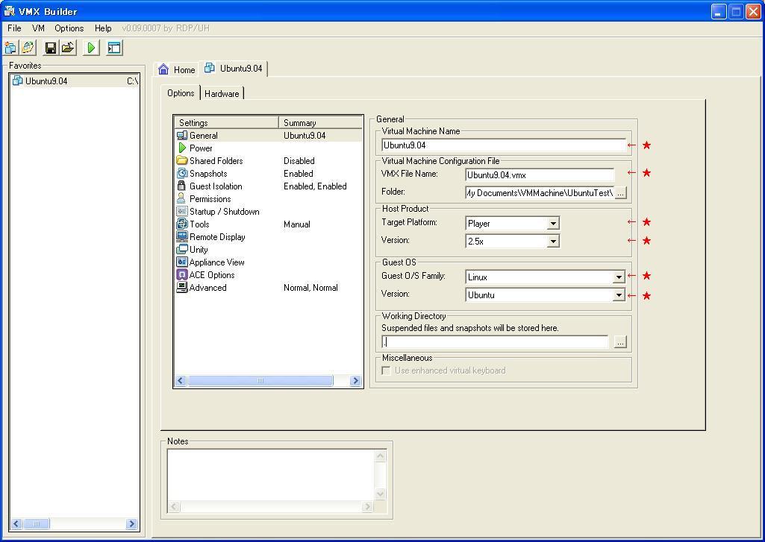Switch to the Hardware sub-tab

(x=222, y=94)
